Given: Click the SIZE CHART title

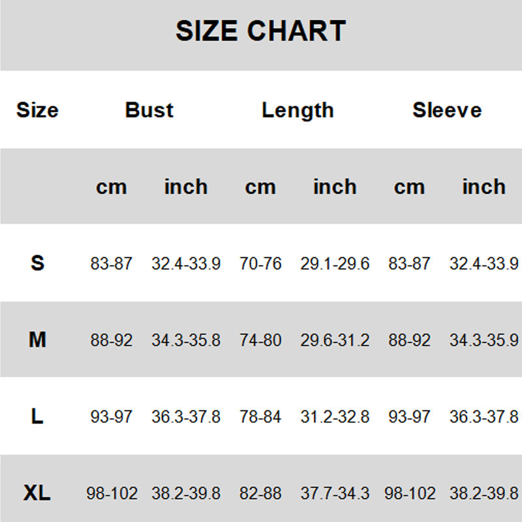Looking at the screenshot, I should tap(260, 31).
